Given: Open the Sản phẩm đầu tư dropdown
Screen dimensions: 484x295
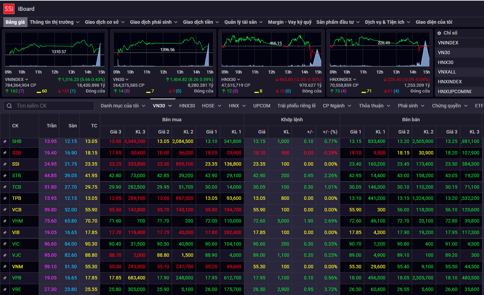Looking at the screenshot, I should coord(338,22).
